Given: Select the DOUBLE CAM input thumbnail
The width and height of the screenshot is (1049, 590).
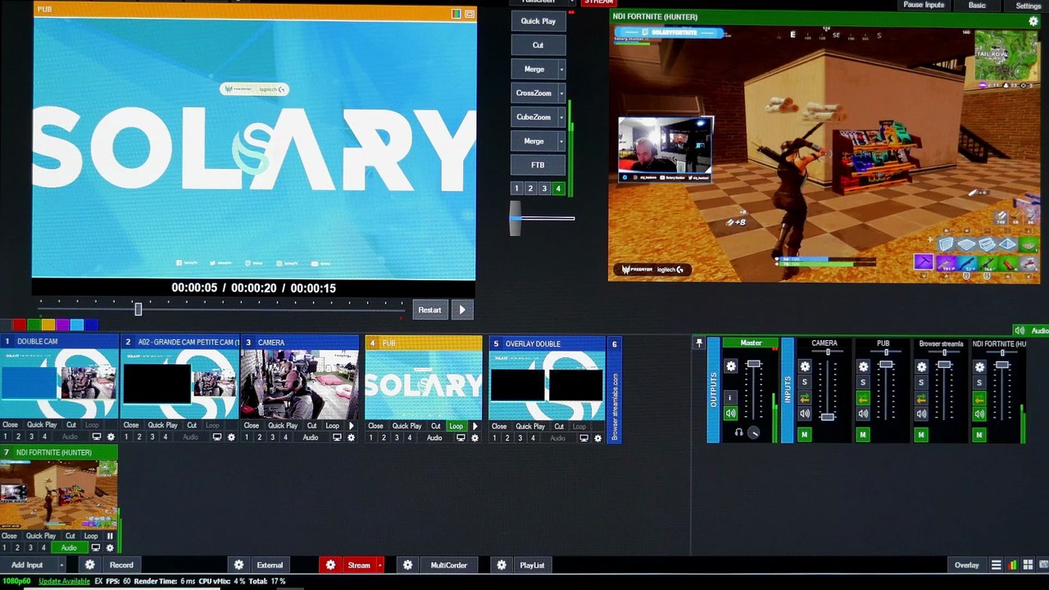Looking at the screenshot, I should click(59, 384).
